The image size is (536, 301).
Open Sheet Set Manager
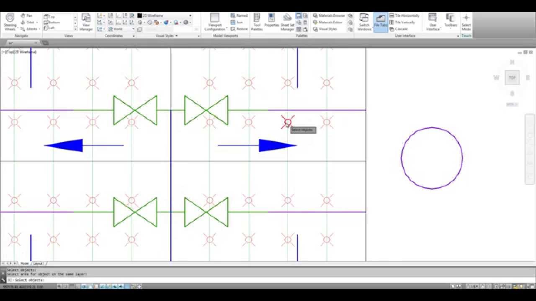(287, 22)
